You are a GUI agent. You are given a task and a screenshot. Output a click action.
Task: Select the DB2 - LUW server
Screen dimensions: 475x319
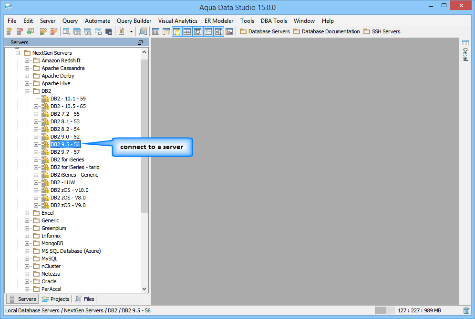click(x=62, y=182)
